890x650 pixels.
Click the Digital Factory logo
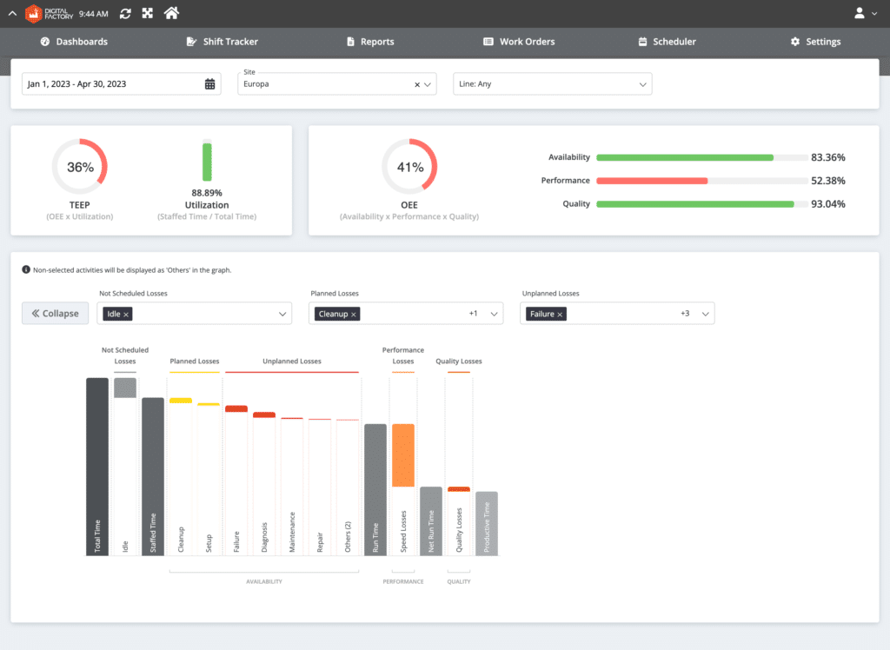pos(42,13)
